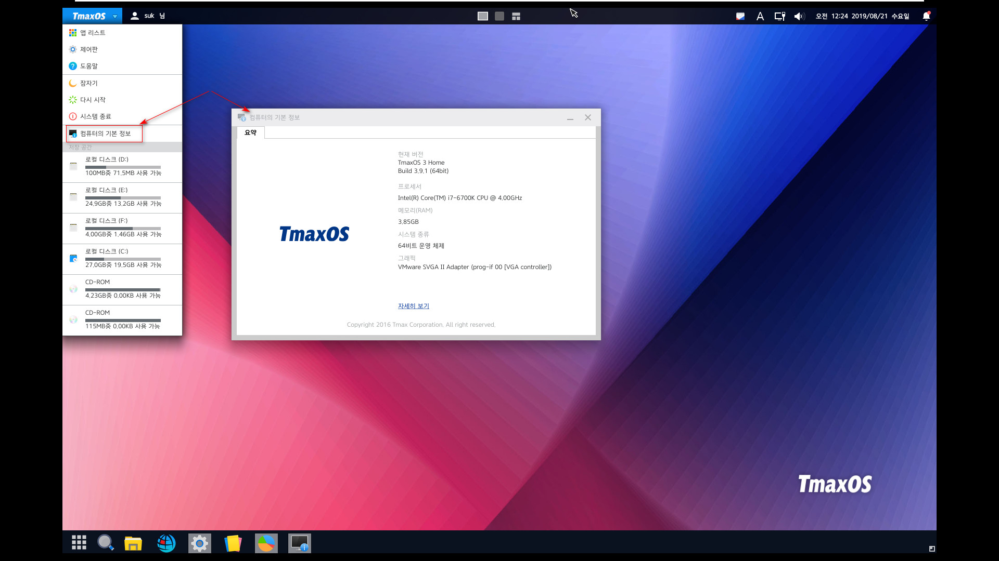999x561 pixels.
Task: Select the second workspace square icon in top bar
Action: pyautogui.click(x=499, y=16)
